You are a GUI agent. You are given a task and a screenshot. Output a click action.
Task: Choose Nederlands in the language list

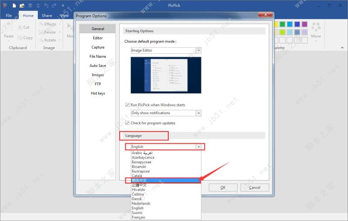click(x=166, y=204)
